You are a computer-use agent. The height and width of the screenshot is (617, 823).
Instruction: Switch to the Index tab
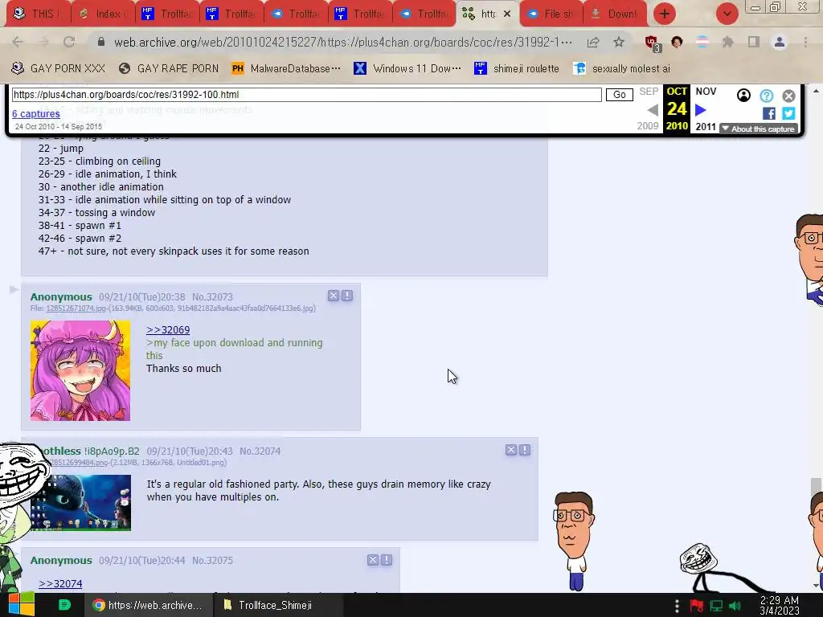pos(103,14)
